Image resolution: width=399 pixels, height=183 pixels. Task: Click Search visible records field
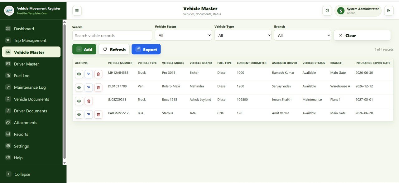click(112, 35)
